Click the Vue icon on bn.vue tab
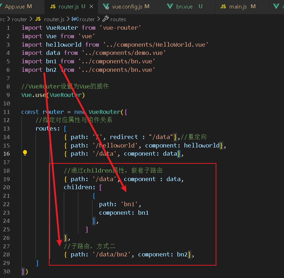The height and width of the screenshot is (278, 284). coord(170,7)
